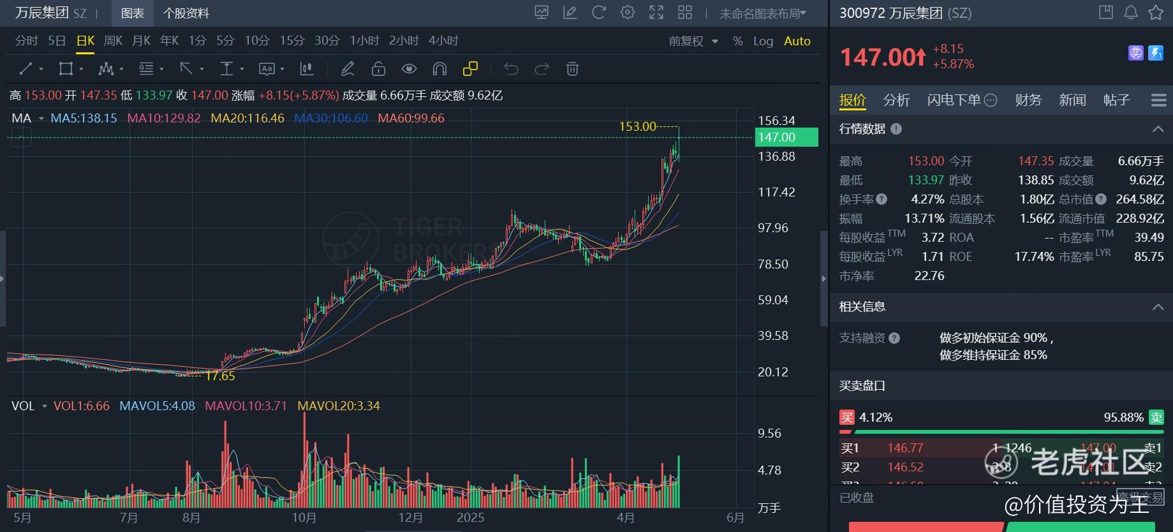The width and height of the screenshot is (1173, 532).
Task: Open the hamburger menu beside 帖子 tab
Action: (x=1159, y=100)
